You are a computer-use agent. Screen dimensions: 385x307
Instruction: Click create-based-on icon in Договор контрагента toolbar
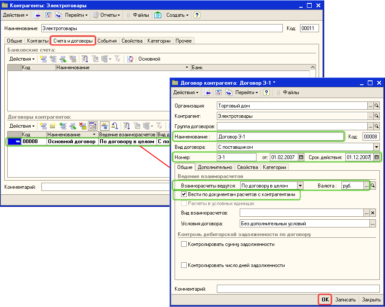pos(229,92)
